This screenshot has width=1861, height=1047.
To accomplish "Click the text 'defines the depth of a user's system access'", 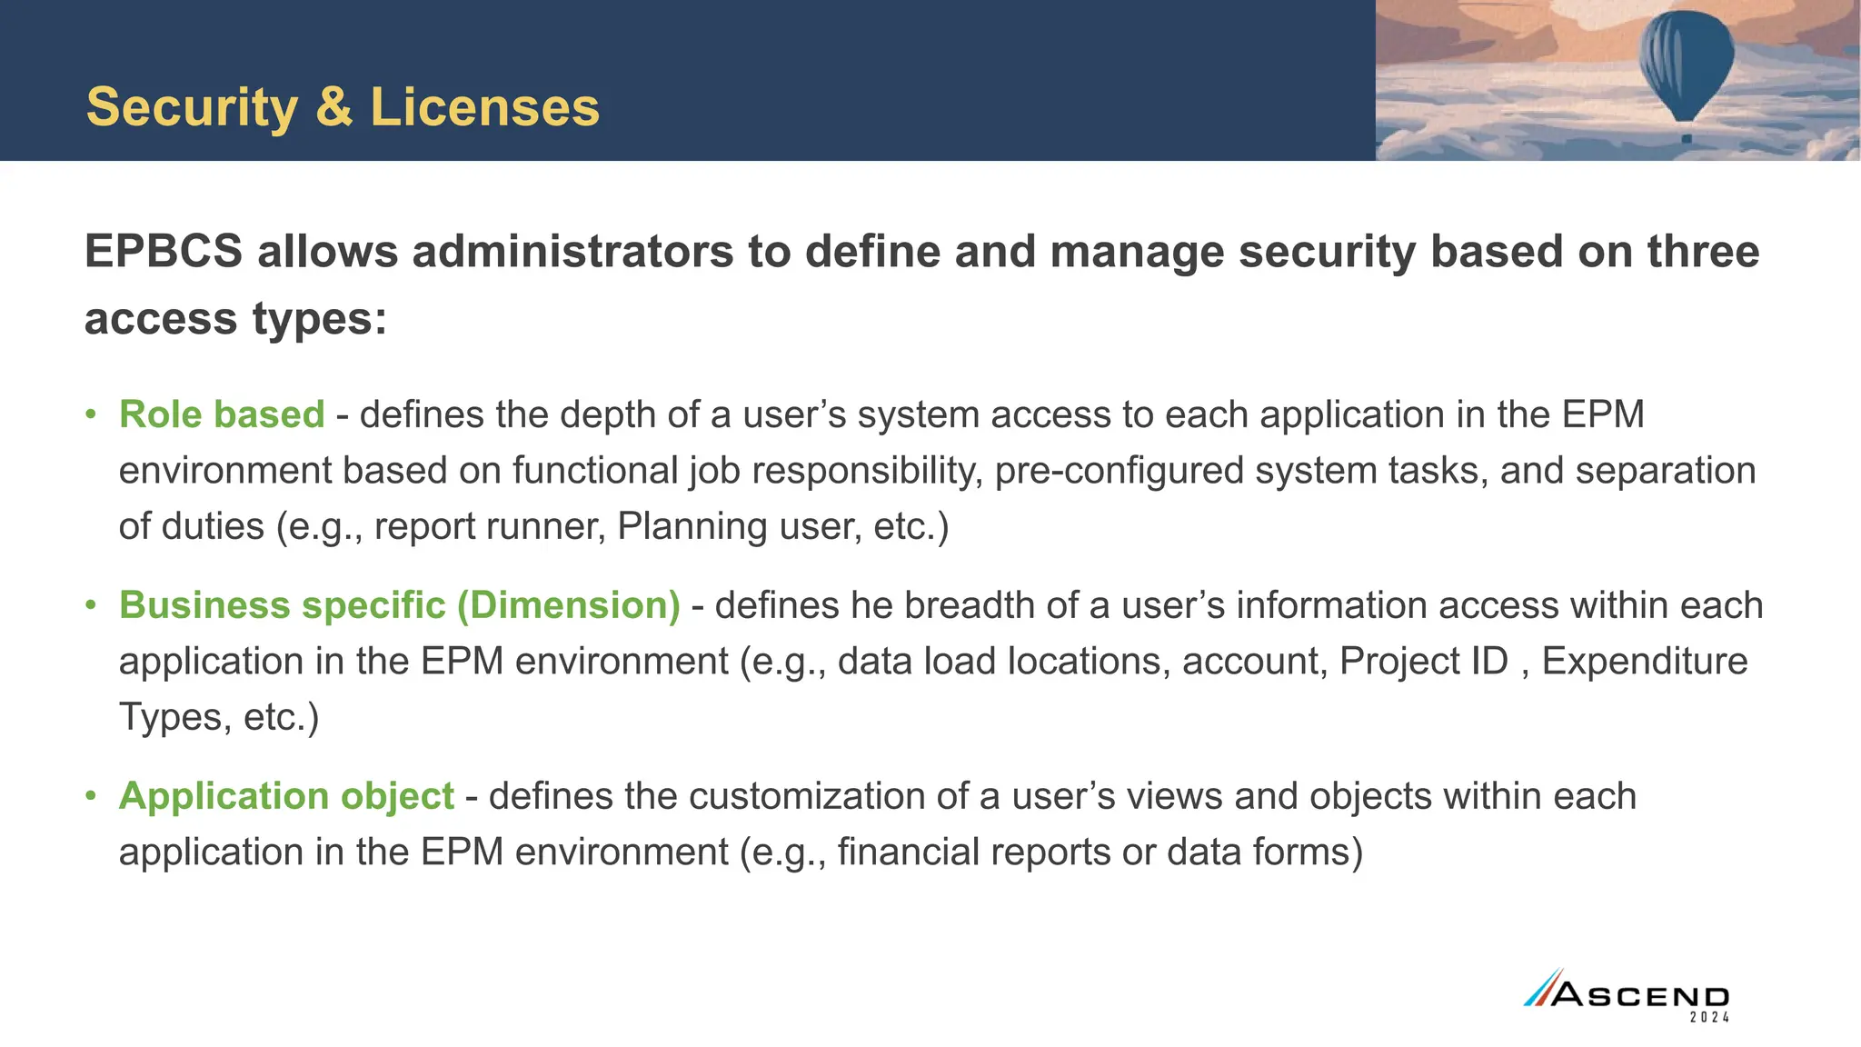I will (735, 414).
